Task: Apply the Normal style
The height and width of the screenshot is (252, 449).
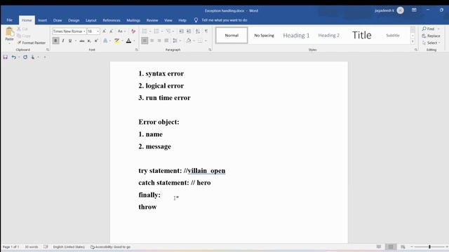Action: 232,36
